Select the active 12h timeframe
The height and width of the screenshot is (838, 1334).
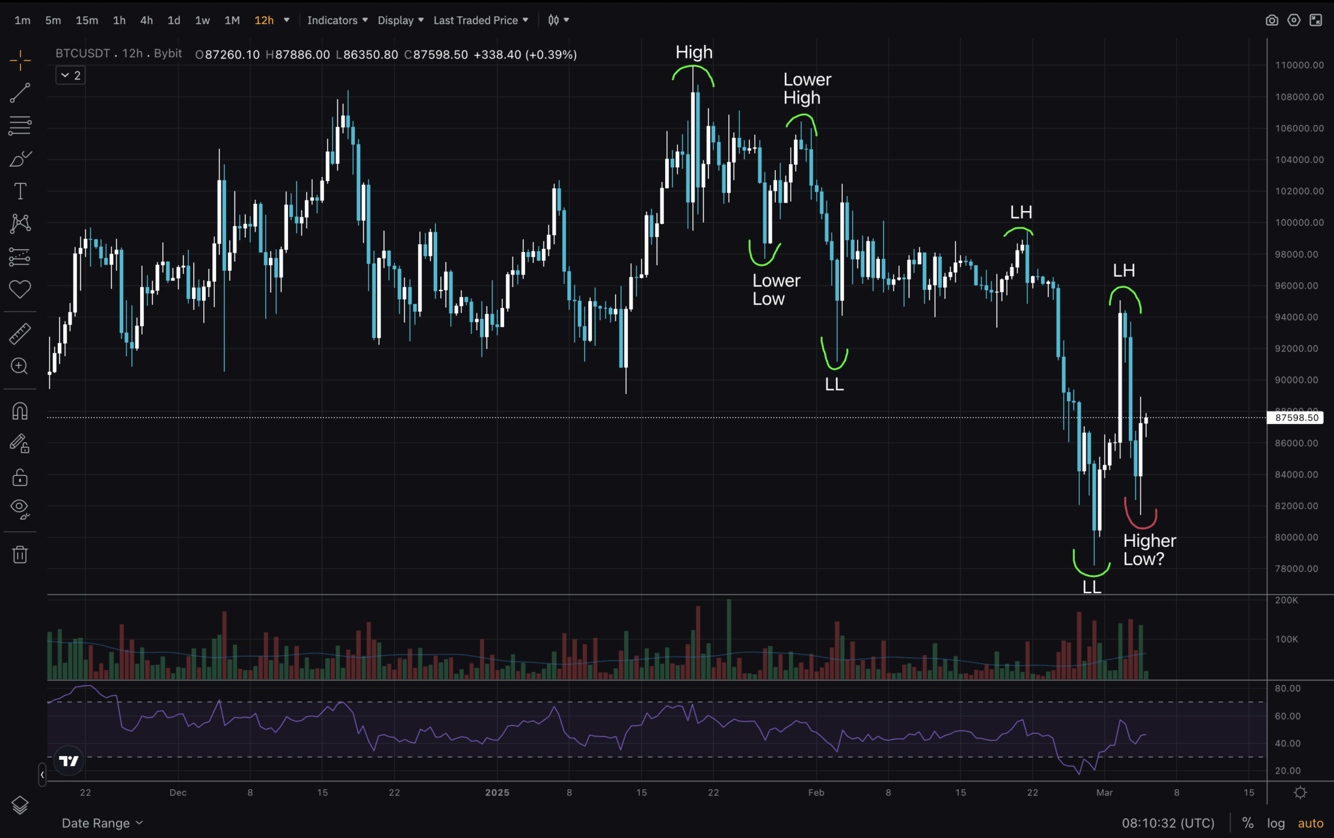264,20
